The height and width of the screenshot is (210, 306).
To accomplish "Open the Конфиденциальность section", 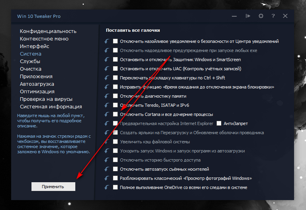I will click(48, 31).
